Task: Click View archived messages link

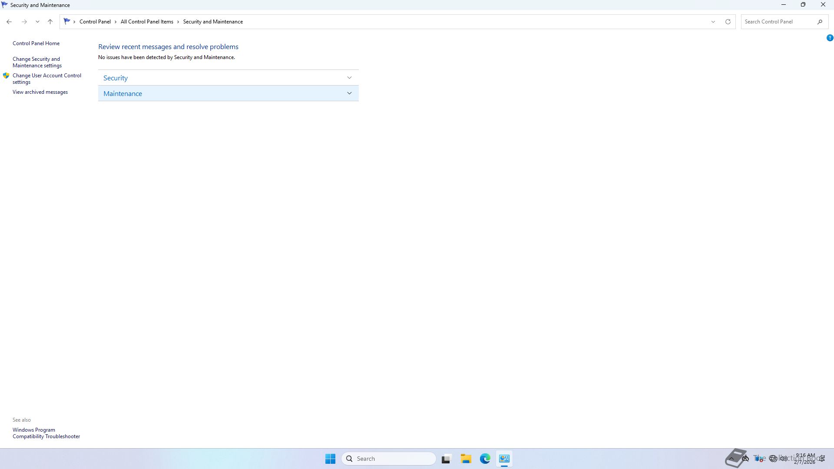Action: [x=40, y=92]
